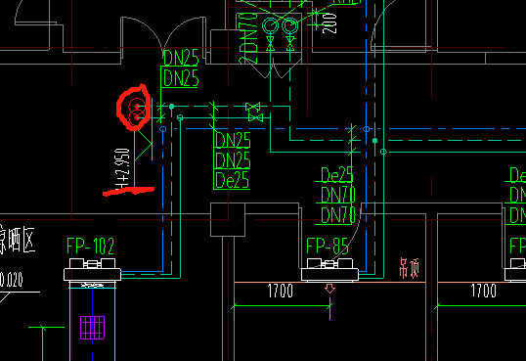Click the bowtie valve on the dashed pipe

pos(252,107)
